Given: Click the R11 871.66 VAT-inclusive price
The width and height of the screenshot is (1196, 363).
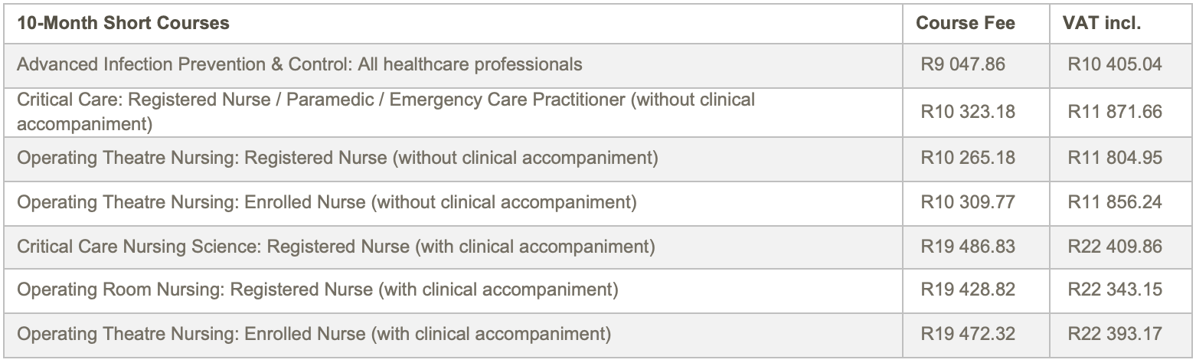Looking at the screenshot, I should (x=1115, y=112).
